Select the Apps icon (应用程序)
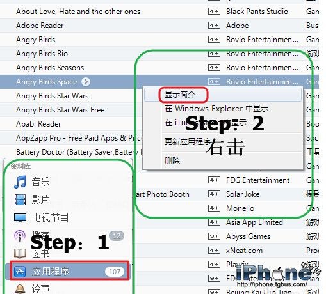Viewport: 326px width, 294px height. 20,271
